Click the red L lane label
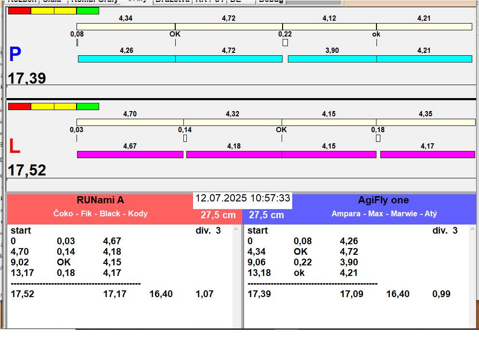 [x=14, y=147]
